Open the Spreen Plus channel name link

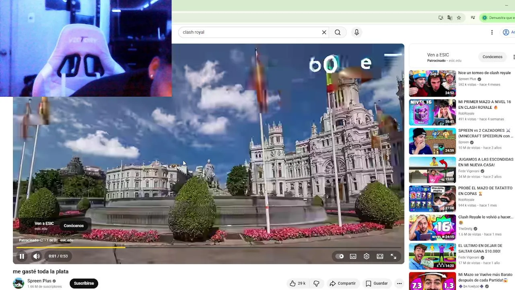coord(39,281)
